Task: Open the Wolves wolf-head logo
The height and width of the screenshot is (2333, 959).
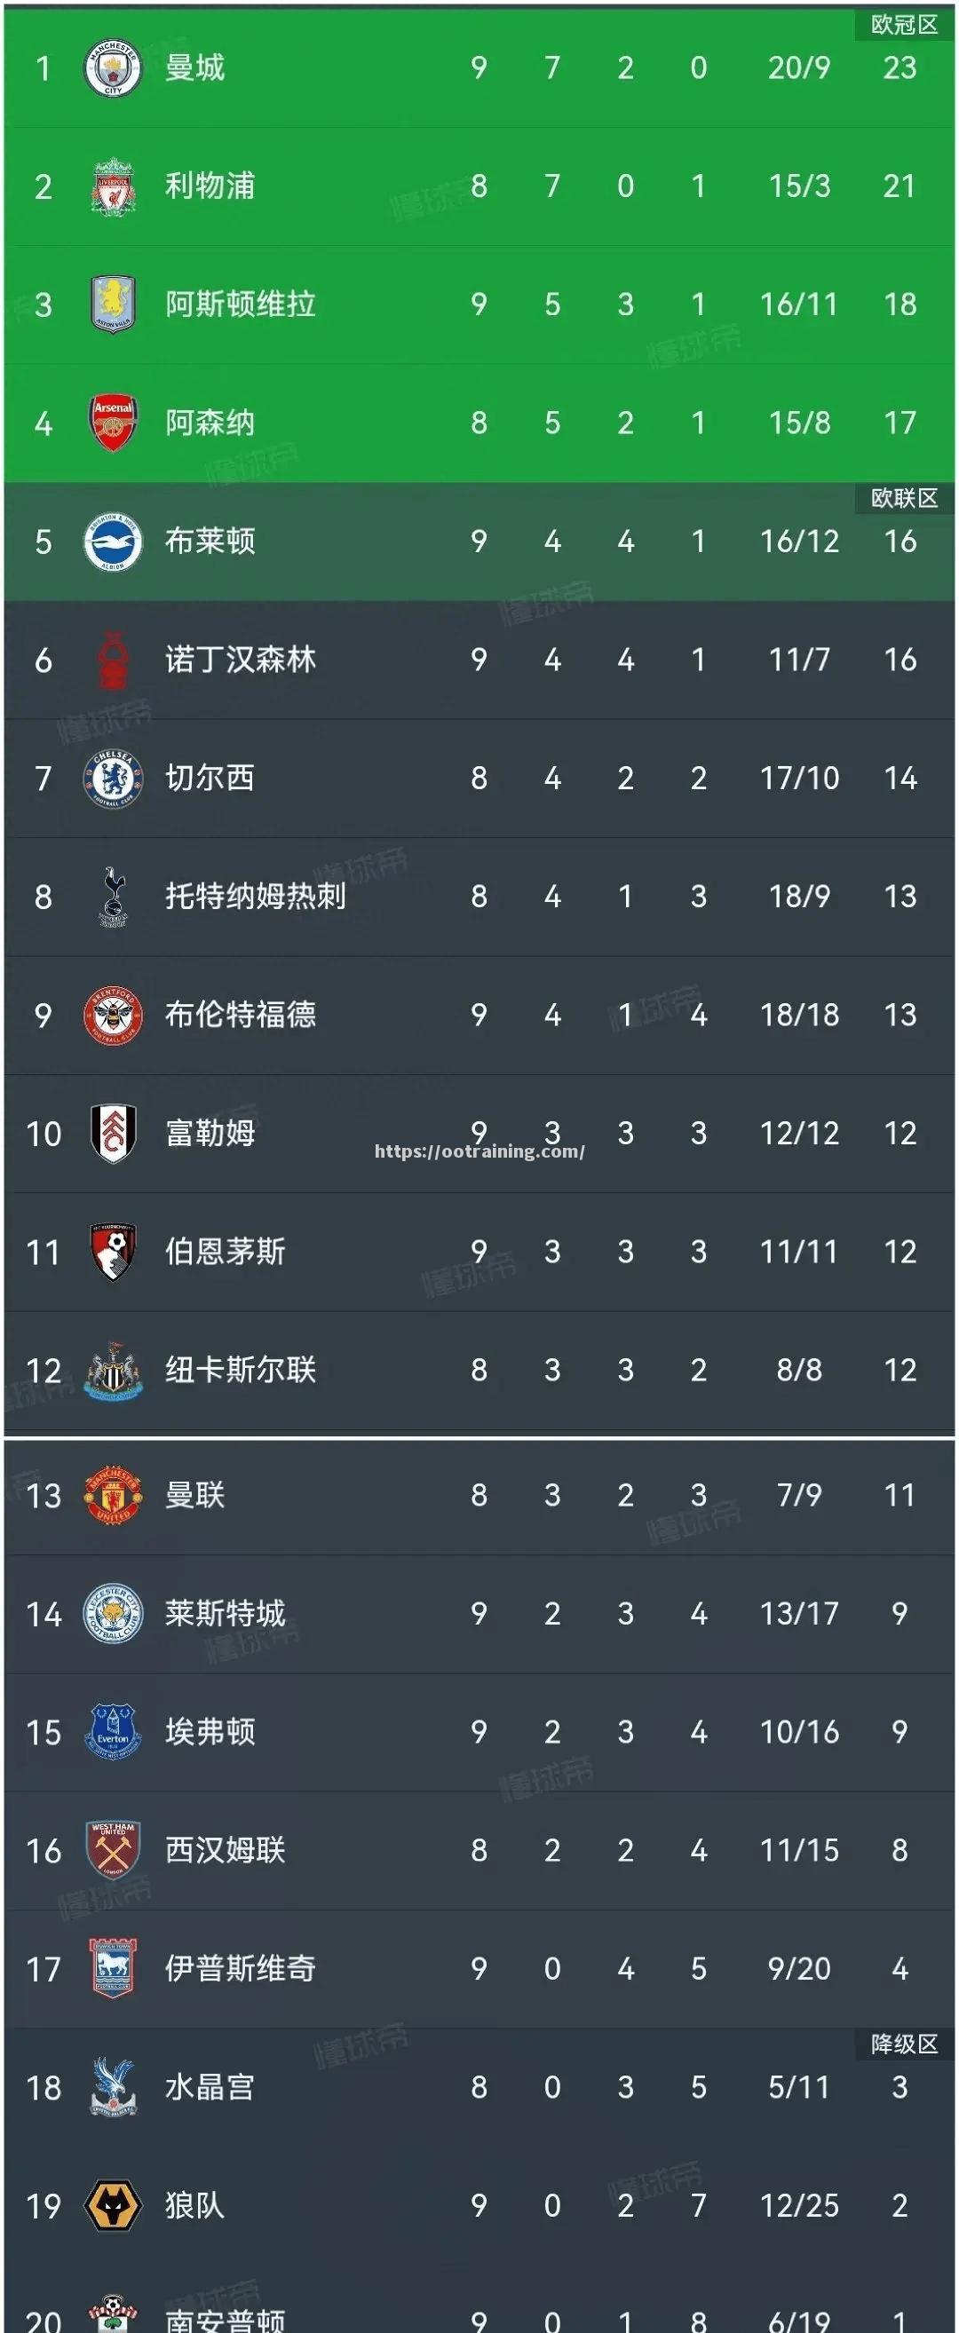Action: point(112,2206)
